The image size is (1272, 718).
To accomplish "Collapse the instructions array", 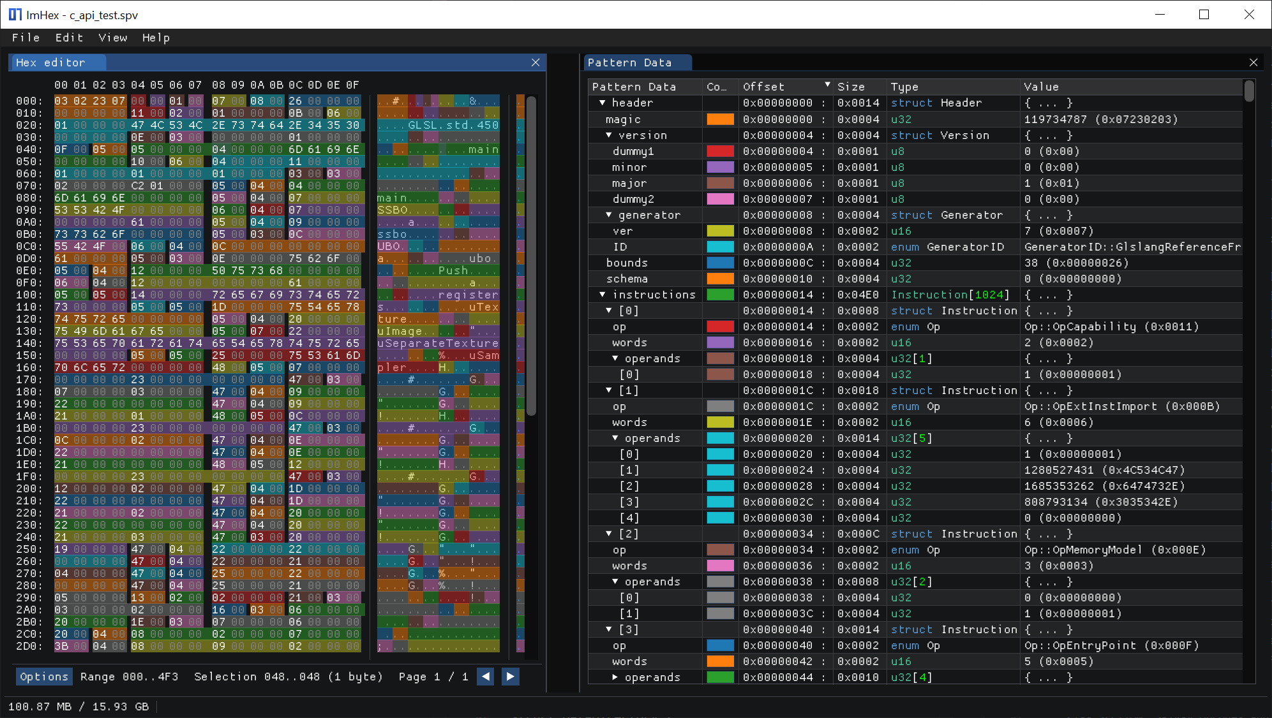I will (602, 295).
